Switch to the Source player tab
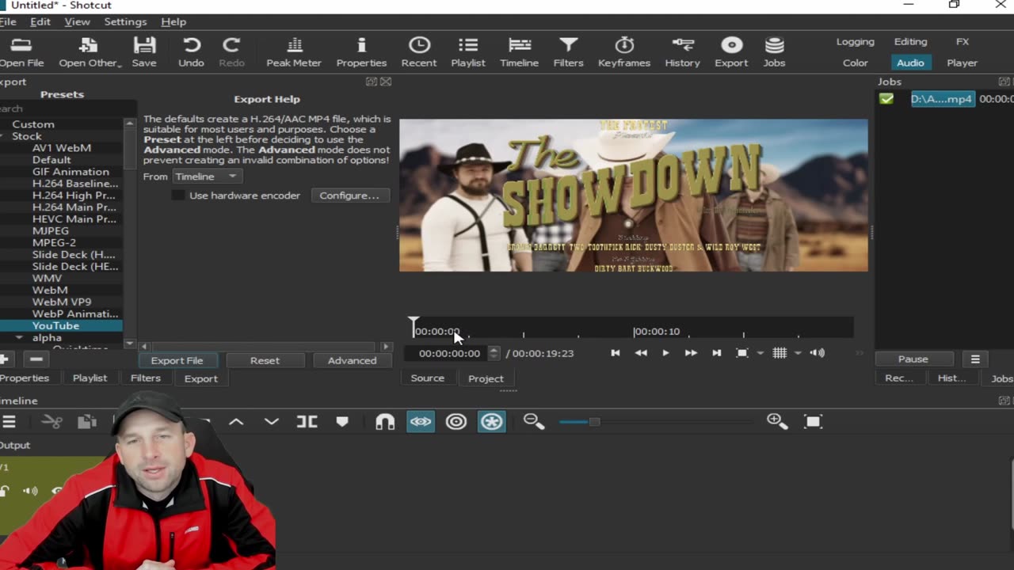 point(427,378)
